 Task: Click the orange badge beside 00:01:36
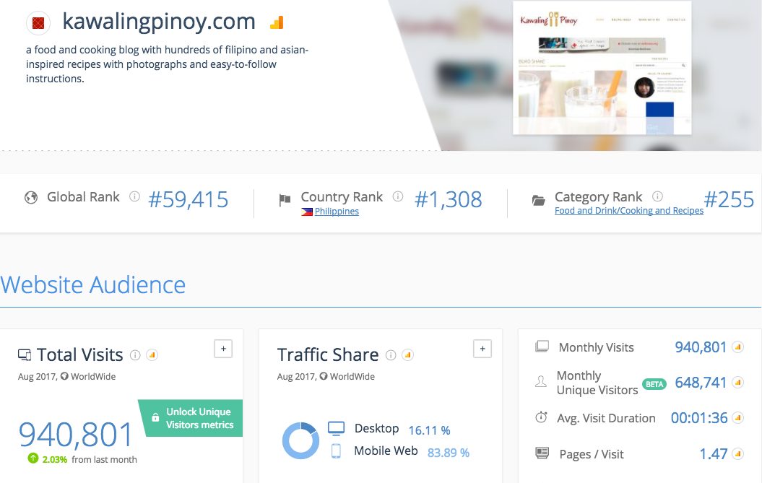[737, 418]
